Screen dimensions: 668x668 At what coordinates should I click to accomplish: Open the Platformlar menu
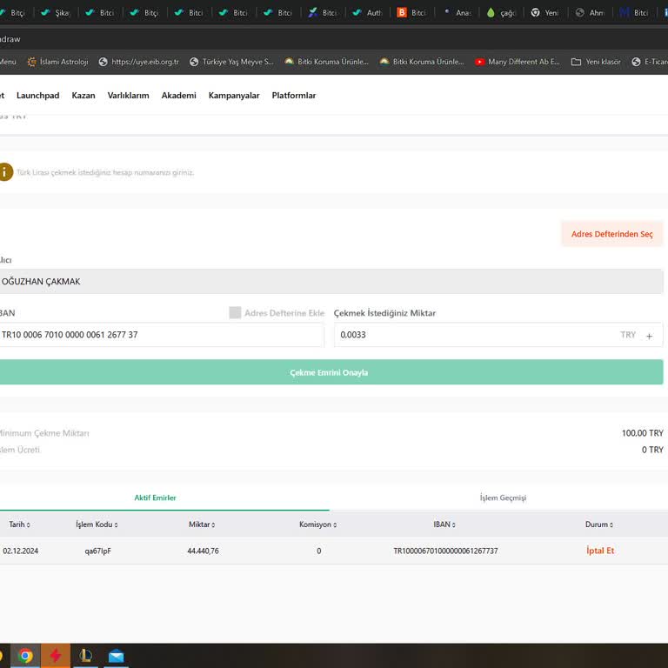pyautogui.click(x=294, y=96)
